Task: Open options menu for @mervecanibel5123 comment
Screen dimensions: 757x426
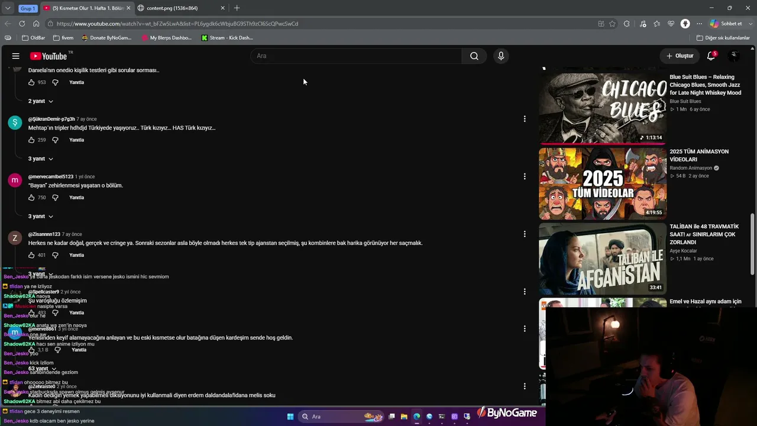Action: coord(525,176)
